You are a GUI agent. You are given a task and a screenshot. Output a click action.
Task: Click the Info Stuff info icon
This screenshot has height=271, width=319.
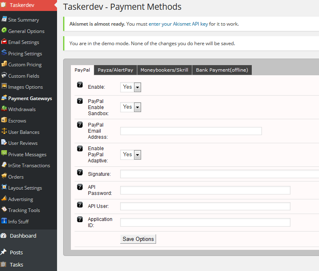(4, 221)
